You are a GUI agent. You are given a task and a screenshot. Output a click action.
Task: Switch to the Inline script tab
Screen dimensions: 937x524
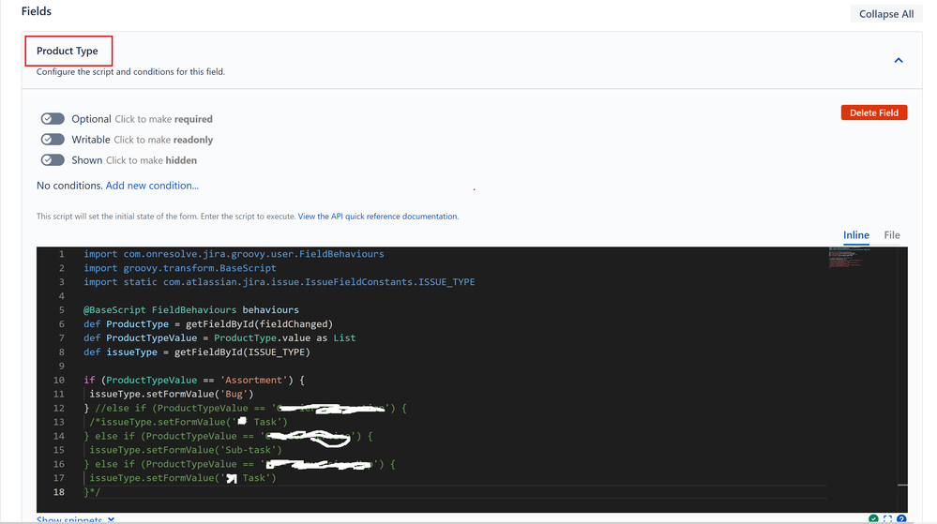click(855, 234)
